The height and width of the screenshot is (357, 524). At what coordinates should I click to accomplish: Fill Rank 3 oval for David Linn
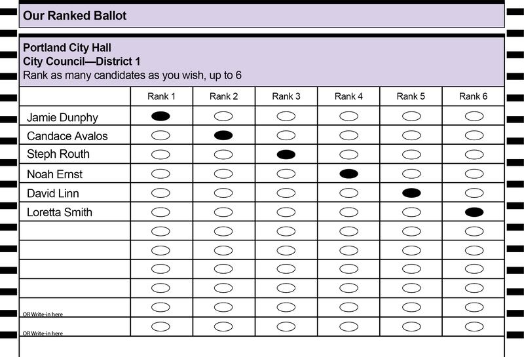(286, 193)
